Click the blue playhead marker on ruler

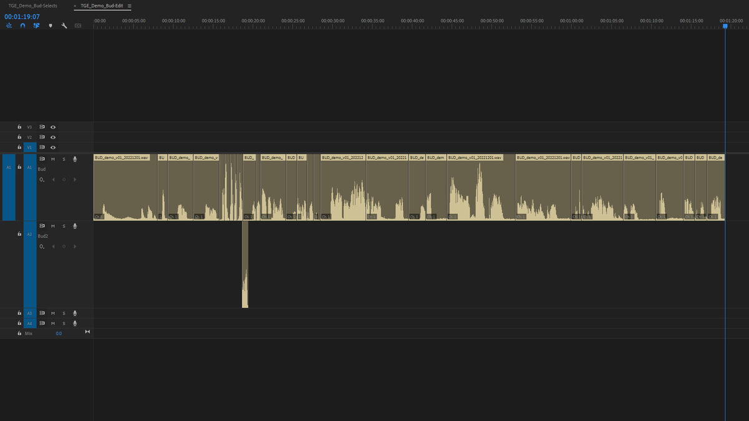point(725,26)
